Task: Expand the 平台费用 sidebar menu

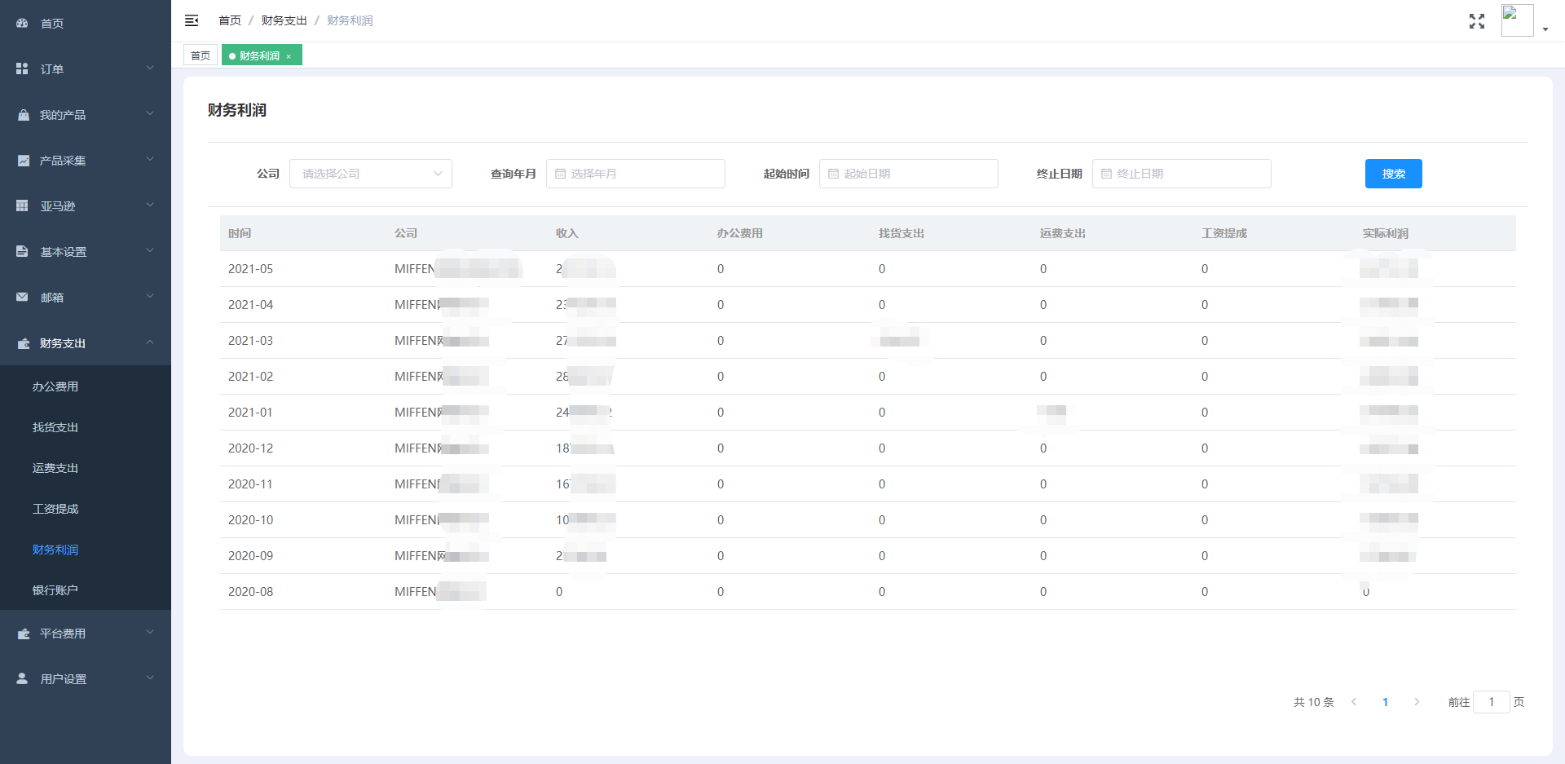Action: coord(86,634)
